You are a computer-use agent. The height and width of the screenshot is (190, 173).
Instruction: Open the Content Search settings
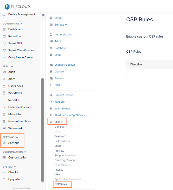tap(64, 95)
